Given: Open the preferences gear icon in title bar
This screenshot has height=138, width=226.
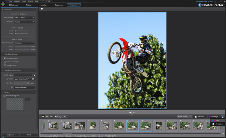Looking at the screenshot, I should pos(49,1).
